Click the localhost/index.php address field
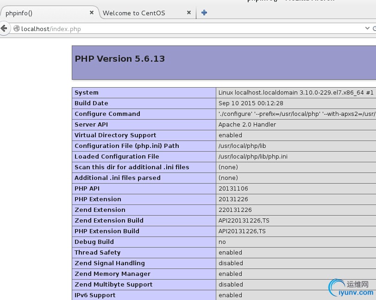 (189, 29)
